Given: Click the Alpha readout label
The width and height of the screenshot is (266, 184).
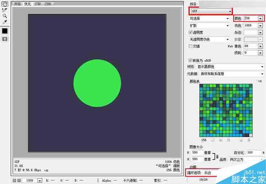Looking at the screenshot, I should point(106,180).
